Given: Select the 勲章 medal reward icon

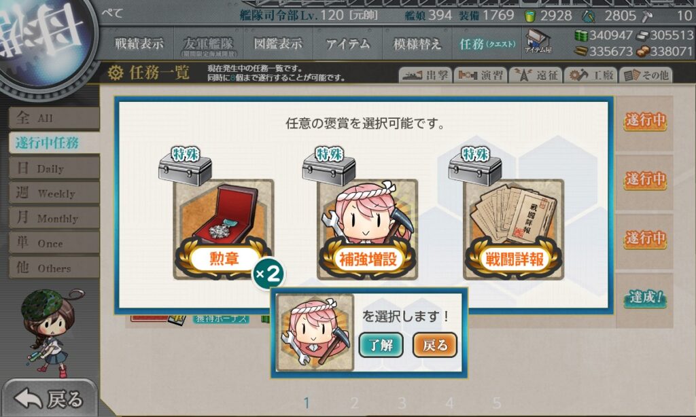Looking at the screenshot, I should click(223, 229).
